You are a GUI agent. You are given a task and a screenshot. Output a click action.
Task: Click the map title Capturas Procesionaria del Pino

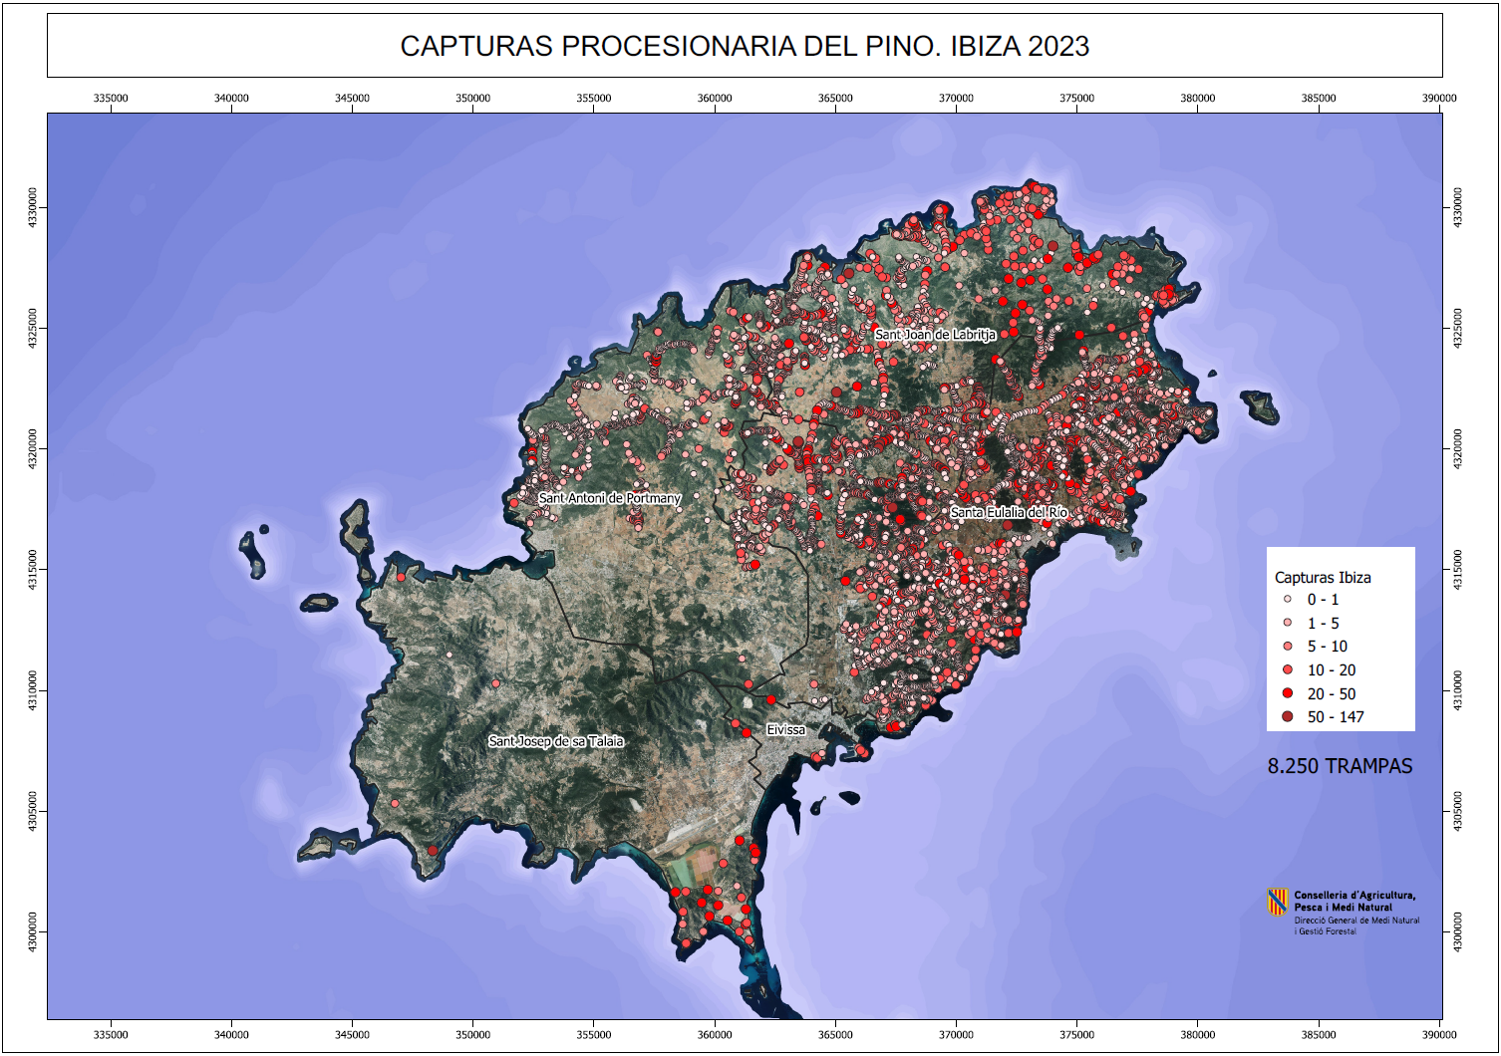745,46
